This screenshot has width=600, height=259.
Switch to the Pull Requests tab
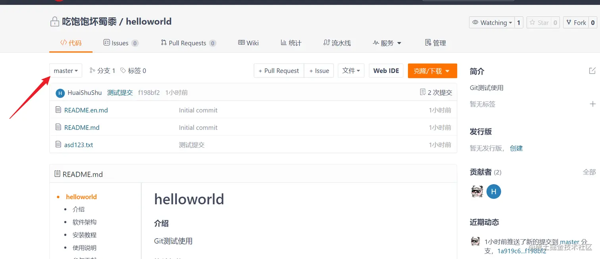188,43
